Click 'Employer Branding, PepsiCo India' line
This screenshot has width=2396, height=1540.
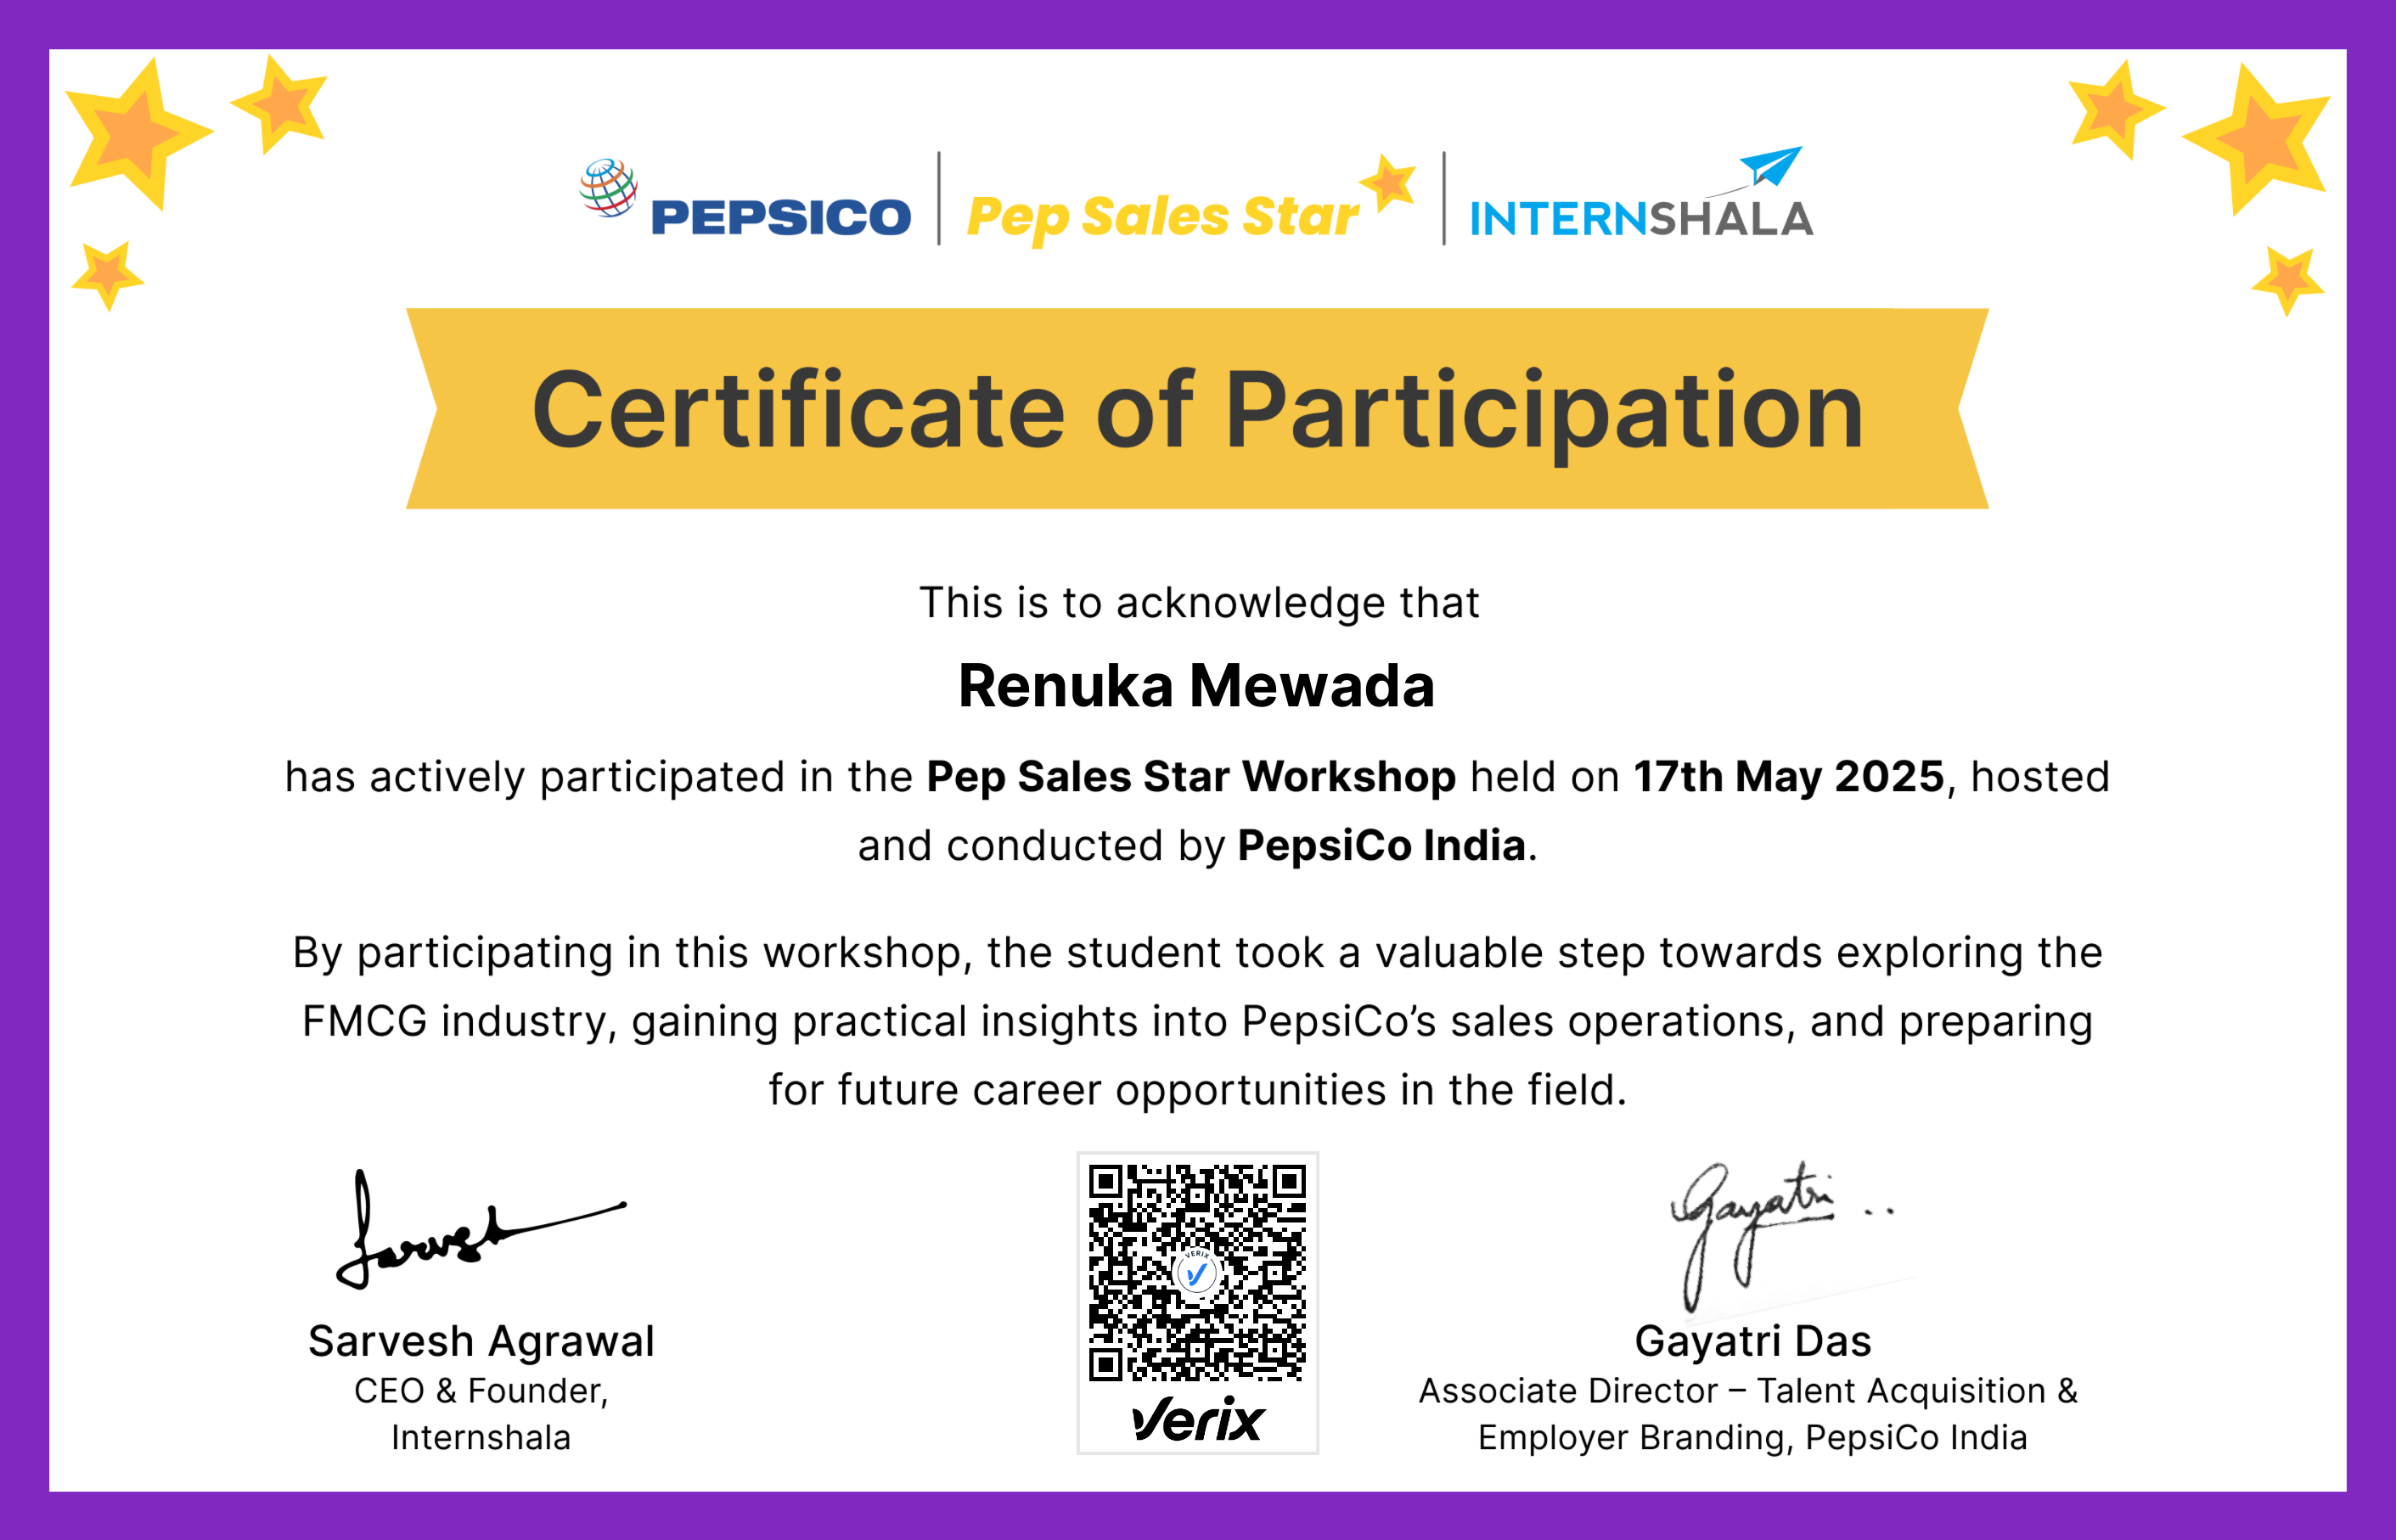(x=1753, y=1438)
